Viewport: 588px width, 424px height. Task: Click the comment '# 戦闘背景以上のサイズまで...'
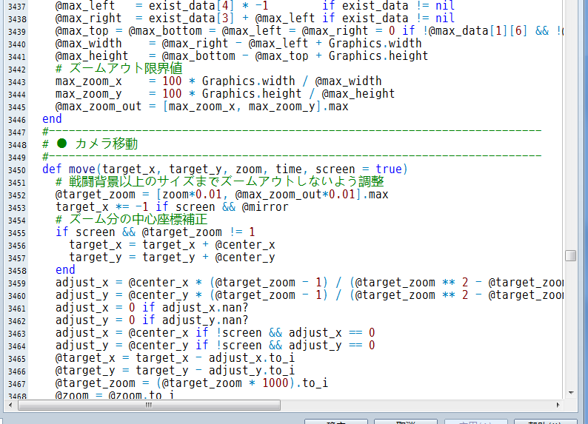pos(220,181)
